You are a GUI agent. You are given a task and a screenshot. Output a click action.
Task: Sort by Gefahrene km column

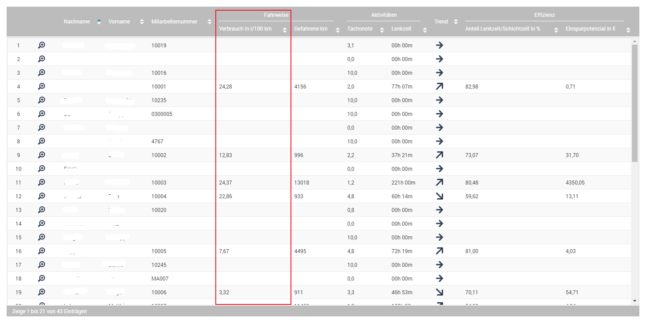[x=311, y=29]
